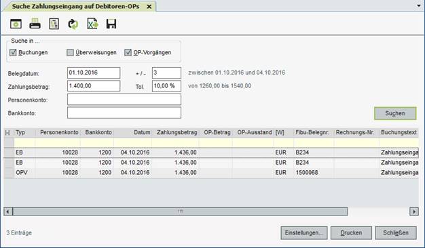Toggle the OP-Vorgängen checkbox
This screenshot has width=425, height=248.
[128, 52]
